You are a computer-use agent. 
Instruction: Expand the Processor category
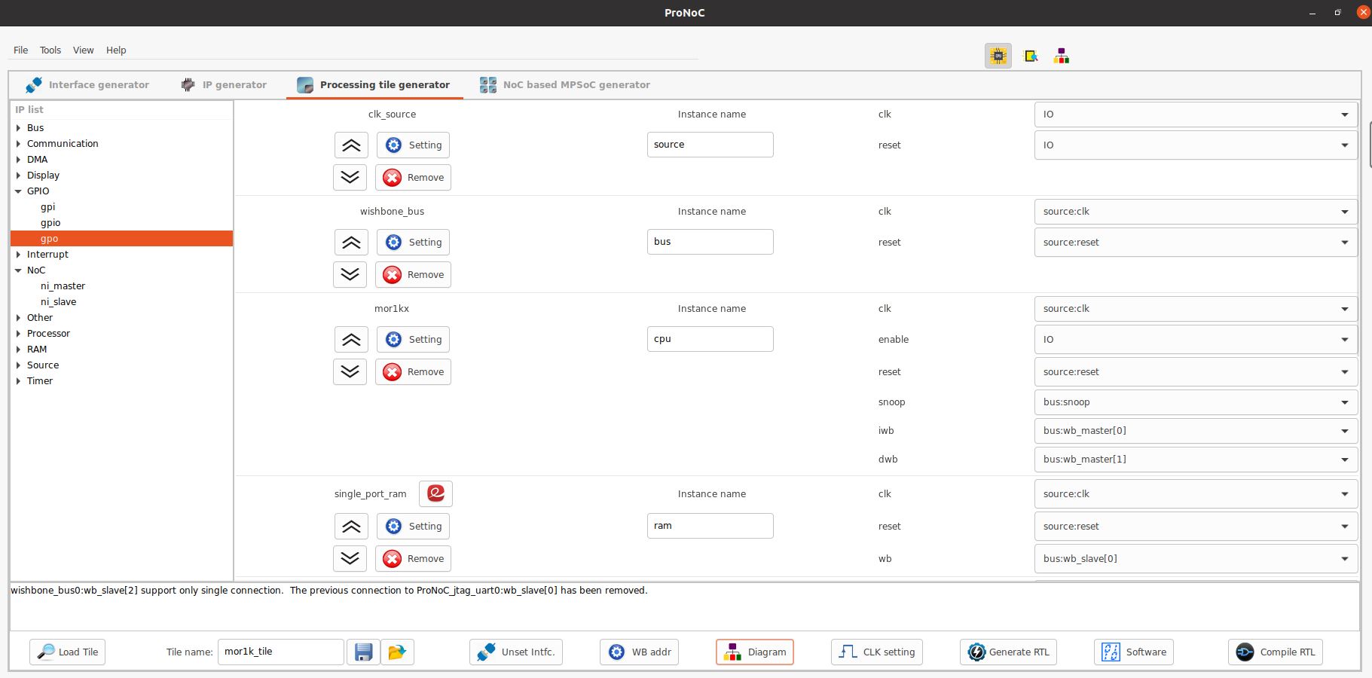click(18, 334)
